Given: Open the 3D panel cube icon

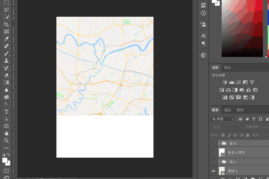Looking at the screenshot, I should (203, 55).
